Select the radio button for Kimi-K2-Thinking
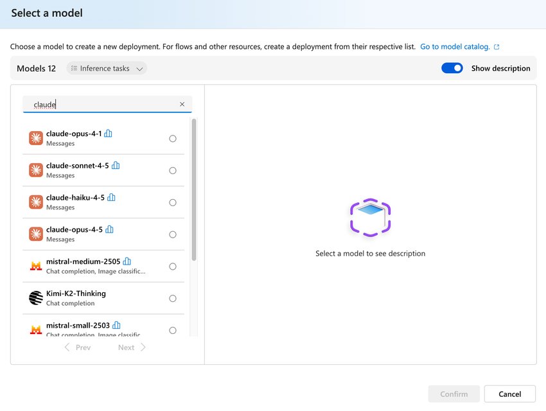 pyautogui.click(x=173, y=298)
